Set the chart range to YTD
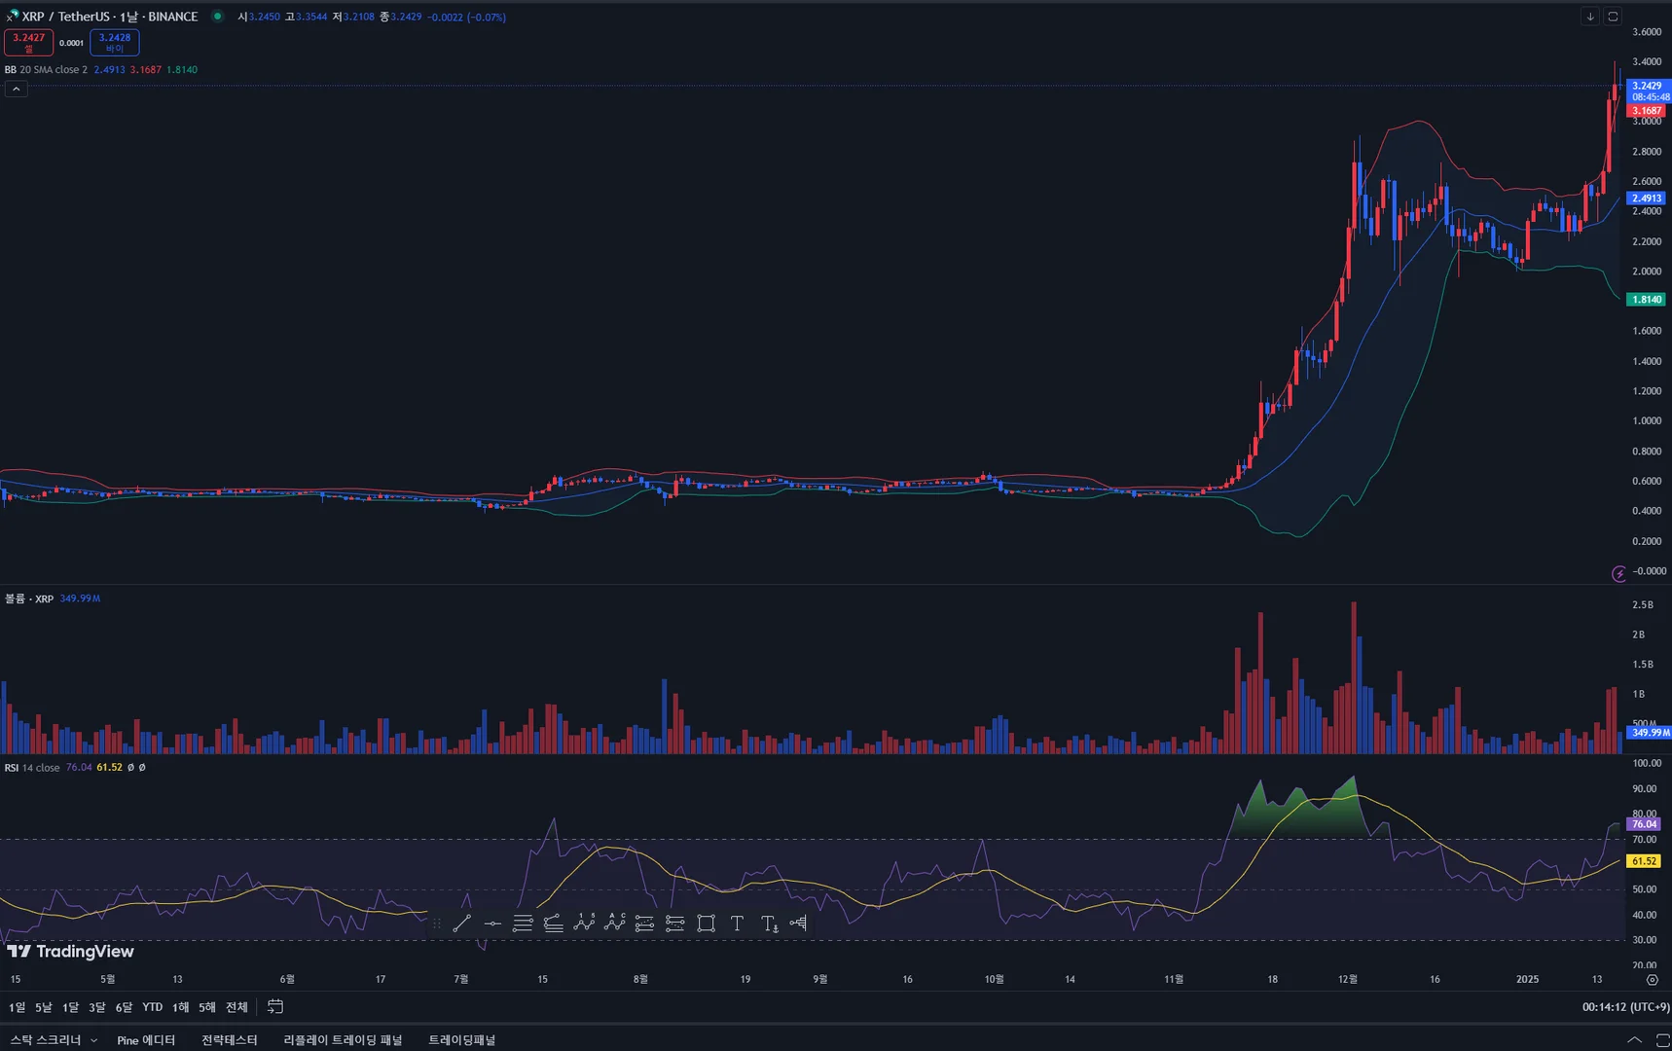This screenshot has height=1051, width=1672. pyautogui.click(x=152, y=1007)
